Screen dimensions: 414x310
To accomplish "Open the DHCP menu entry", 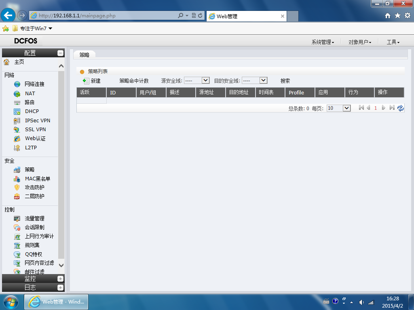I will tap(32, 111).
